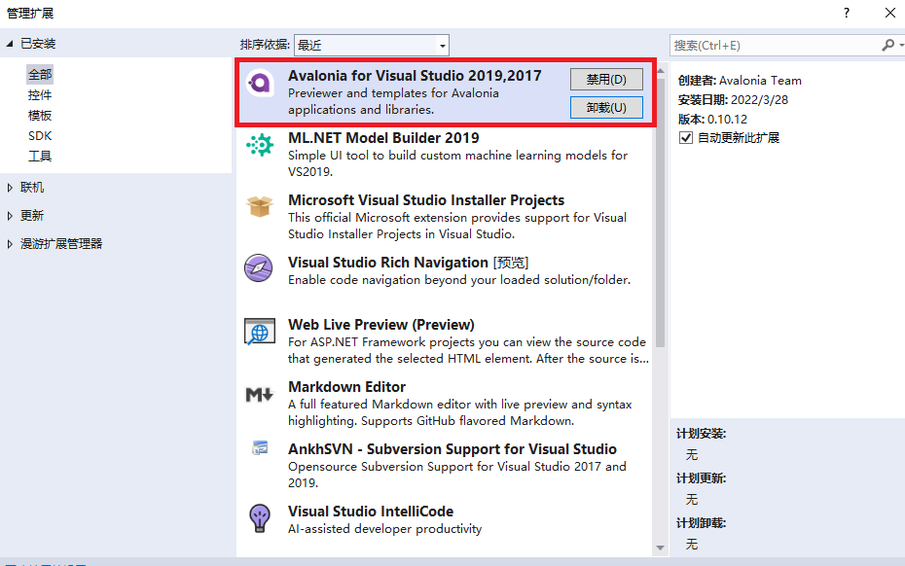Click the 安装日期: 2022/3/28 text
Image resolution: width=905 pixels, height=566 pixels.
[733, 100]
